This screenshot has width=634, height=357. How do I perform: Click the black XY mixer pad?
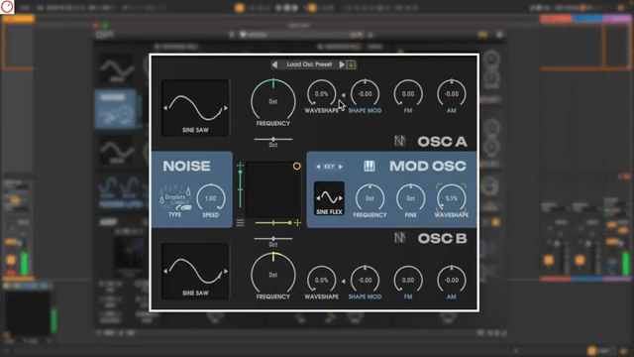coord(273,189)
